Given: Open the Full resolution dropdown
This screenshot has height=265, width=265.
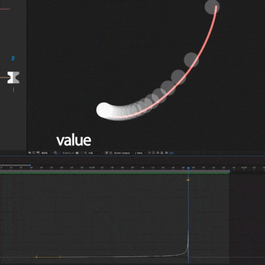Looking at the screenshot, I should point(96,153).
